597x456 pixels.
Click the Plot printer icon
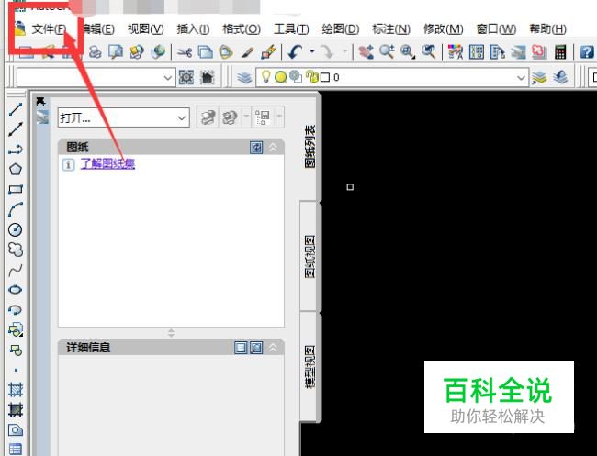tap(96, 52)
